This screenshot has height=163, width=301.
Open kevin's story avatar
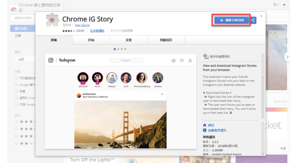tap(97, 78)
